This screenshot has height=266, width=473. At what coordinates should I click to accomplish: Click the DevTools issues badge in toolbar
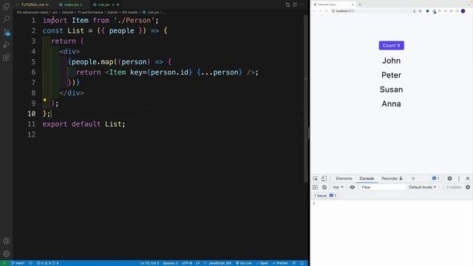click(435, 179)
